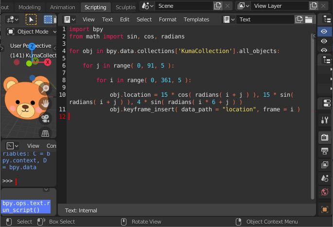
Task: Open the Output properties printer icon
Action: 325,151
